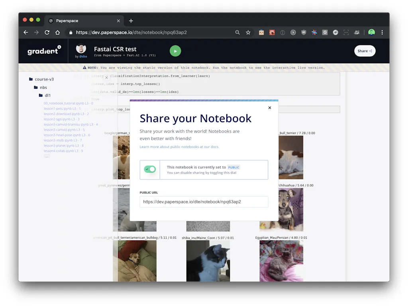Click the Egyptian_Mau Persian cat thumbnail
Image resolution: width=408 pixels, height=306 pixels.
pyautogui.click(x=281, y=261)
